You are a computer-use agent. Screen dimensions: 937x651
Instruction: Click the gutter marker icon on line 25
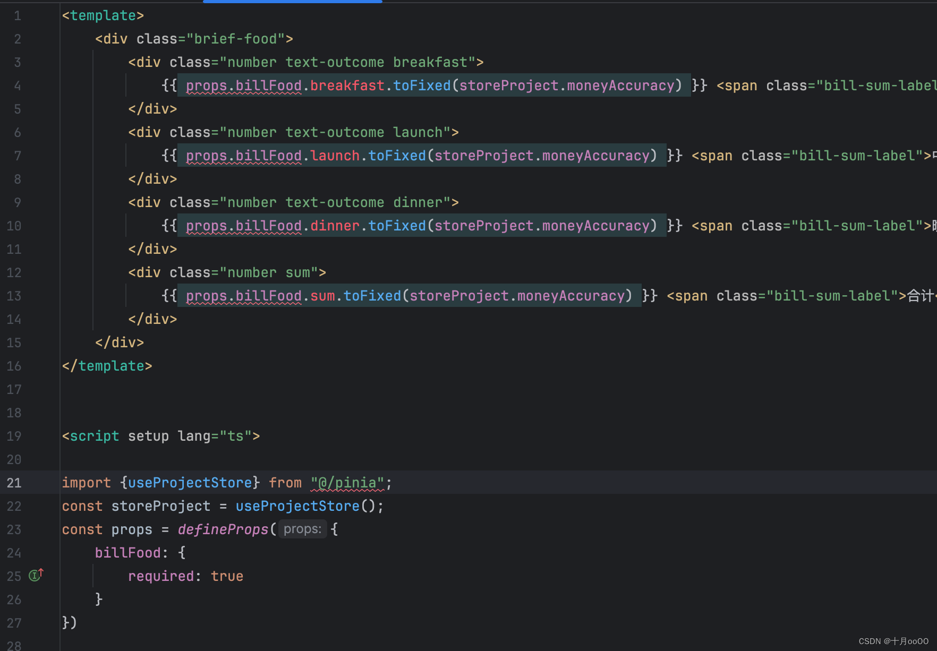[36, 576]
